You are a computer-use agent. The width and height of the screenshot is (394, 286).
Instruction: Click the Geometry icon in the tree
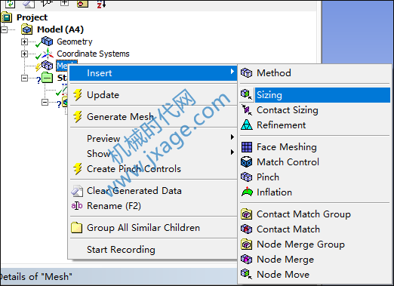click(47, 41)
